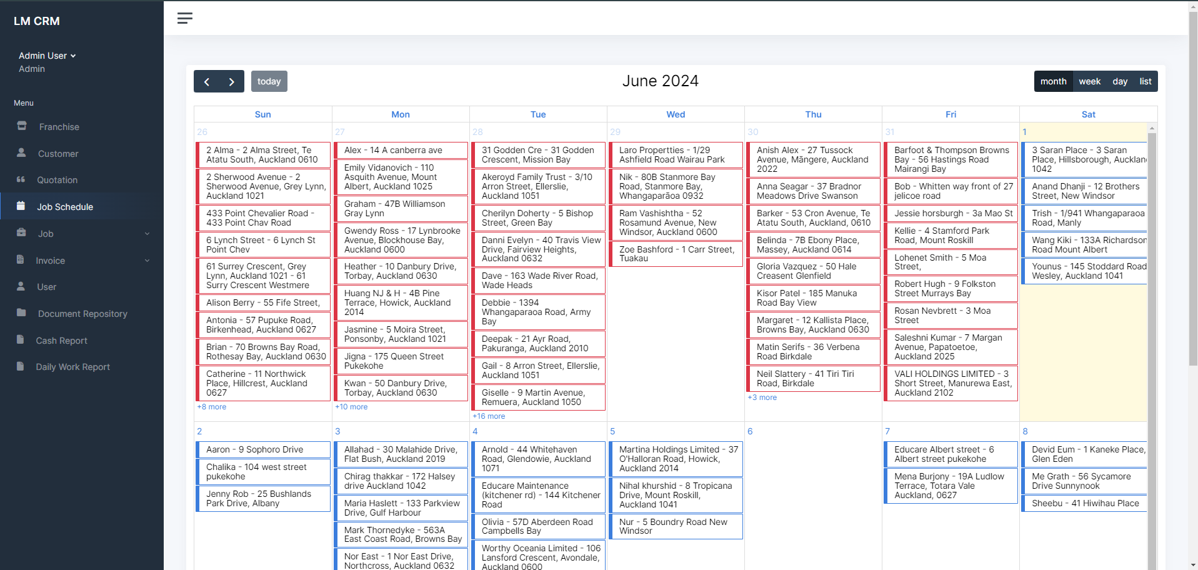Screen dimensions: 1198x570
Task: Open day number 5 link
Action: (612, 431)
